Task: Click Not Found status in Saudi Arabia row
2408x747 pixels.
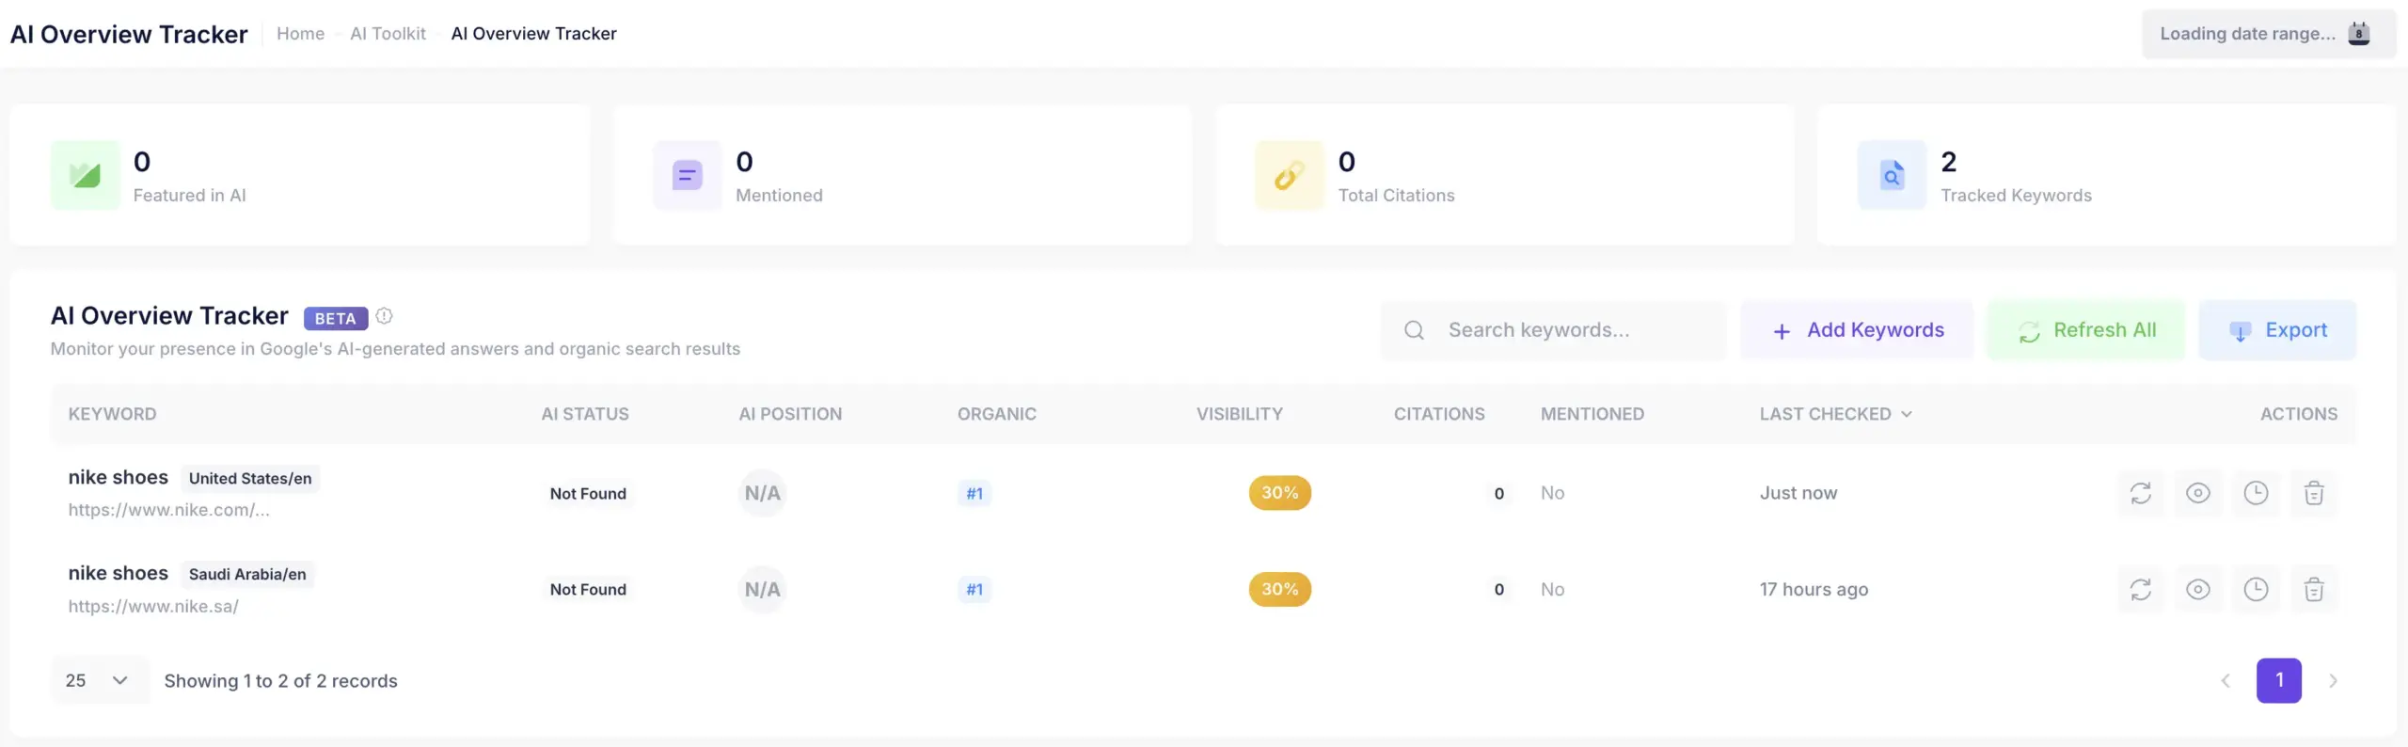Action: pyautogui.click(x=588, y=589)
